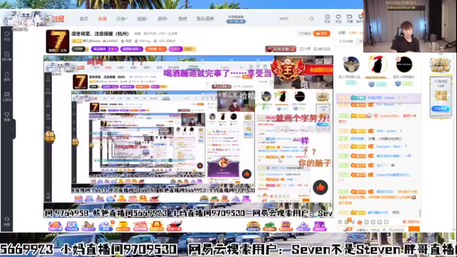This screenshot has width=457, height=257.
Task: Open the WAIWAIWAI fan avatar
Action: click(x=378, y=65)
